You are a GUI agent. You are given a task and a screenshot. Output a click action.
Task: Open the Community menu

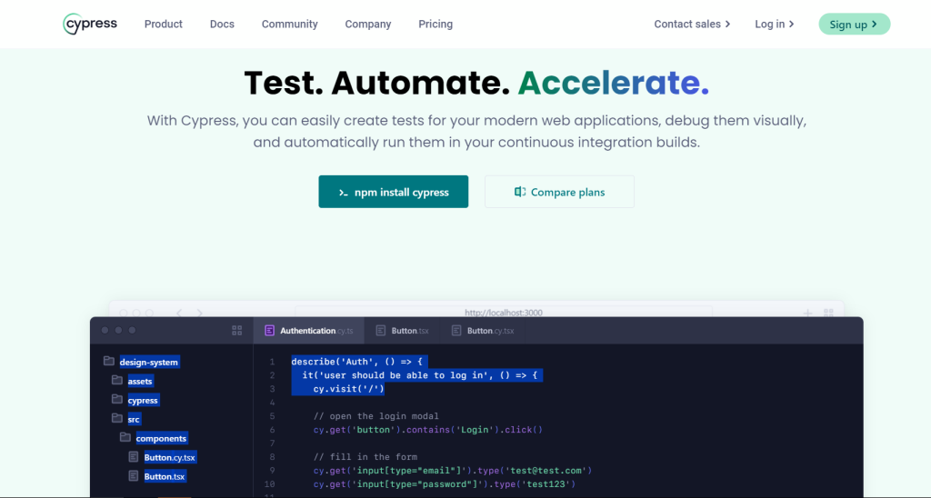tap(290, 25)
